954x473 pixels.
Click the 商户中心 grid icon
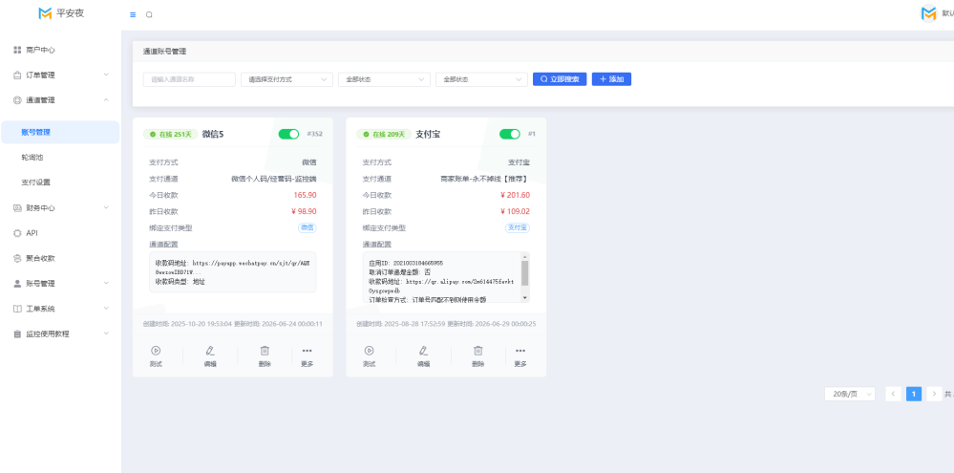coord(17,50)
